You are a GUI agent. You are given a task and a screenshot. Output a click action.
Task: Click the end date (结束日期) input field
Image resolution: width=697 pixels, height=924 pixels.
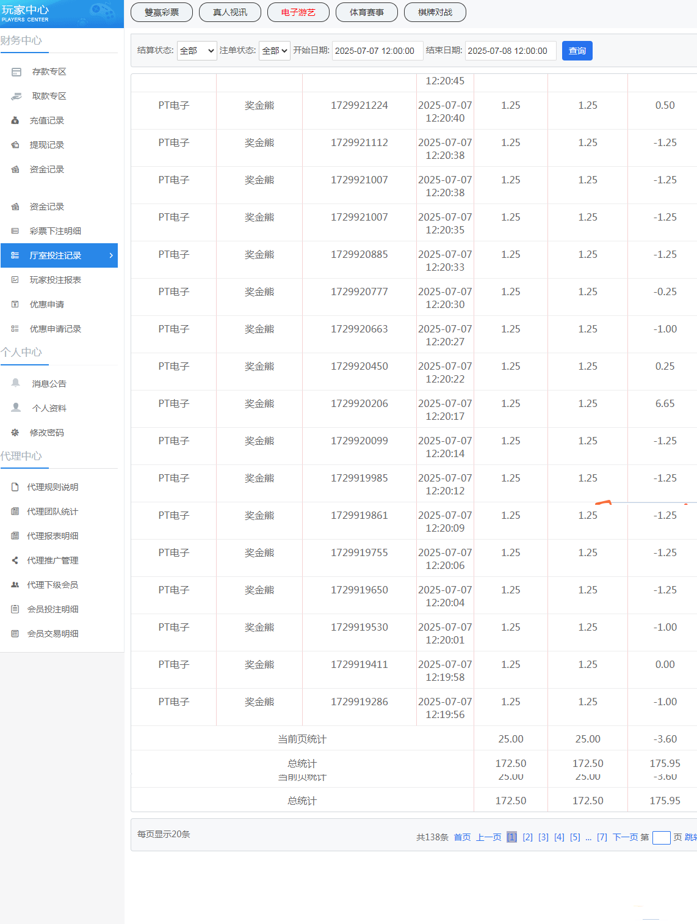tap(510, 51)
